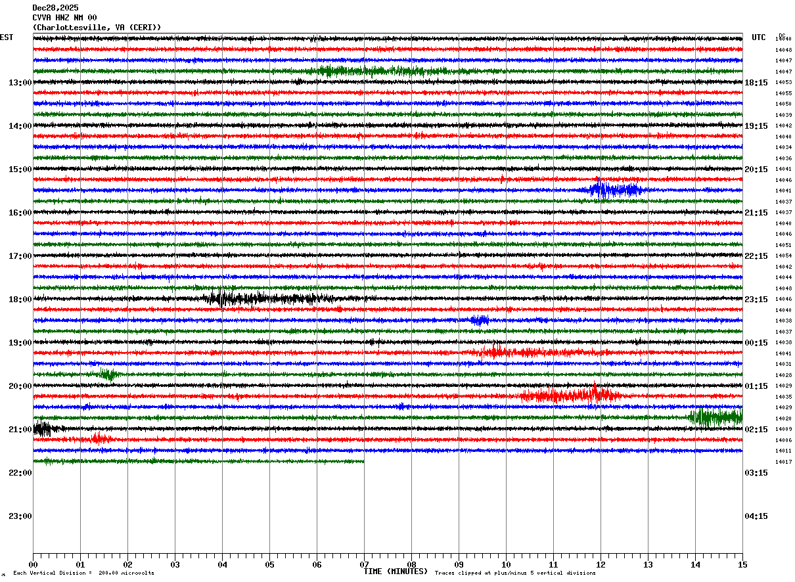
Task: Click the blue seismic burst below 15:00 trace
Action: [x=615, y=190]
